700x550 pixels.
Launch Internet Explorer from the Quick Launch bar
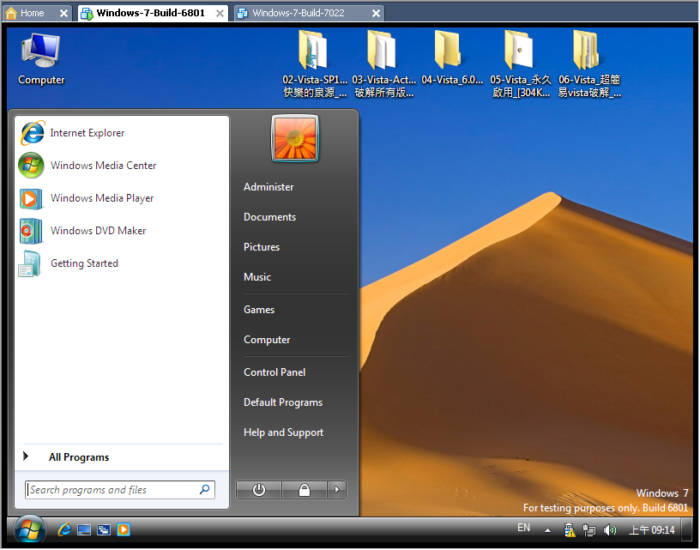(64, 530)
